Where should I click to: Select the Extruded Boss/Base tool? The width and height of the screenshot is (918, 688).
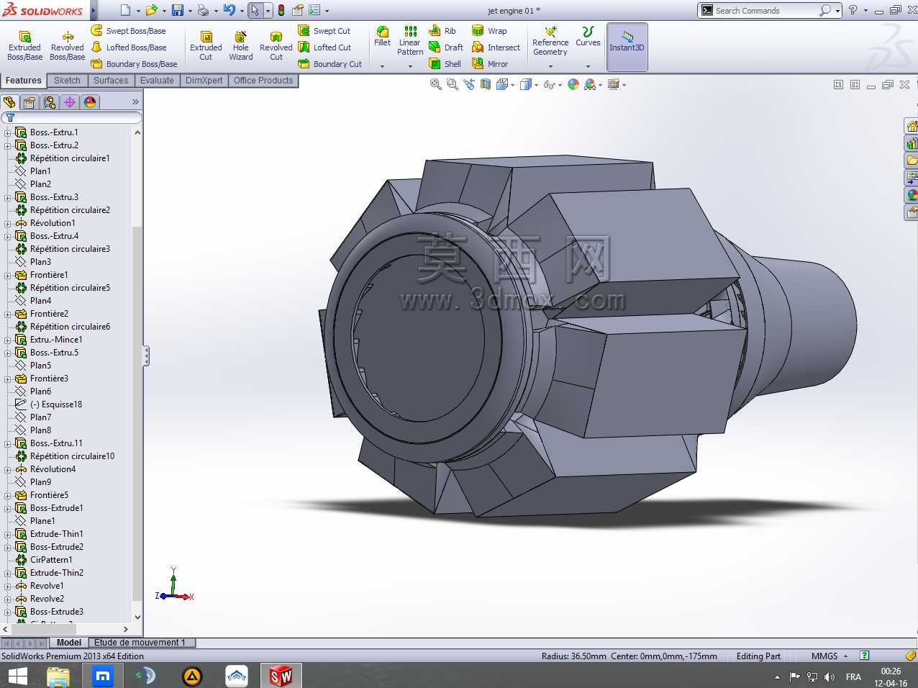(x=25, y=45)
